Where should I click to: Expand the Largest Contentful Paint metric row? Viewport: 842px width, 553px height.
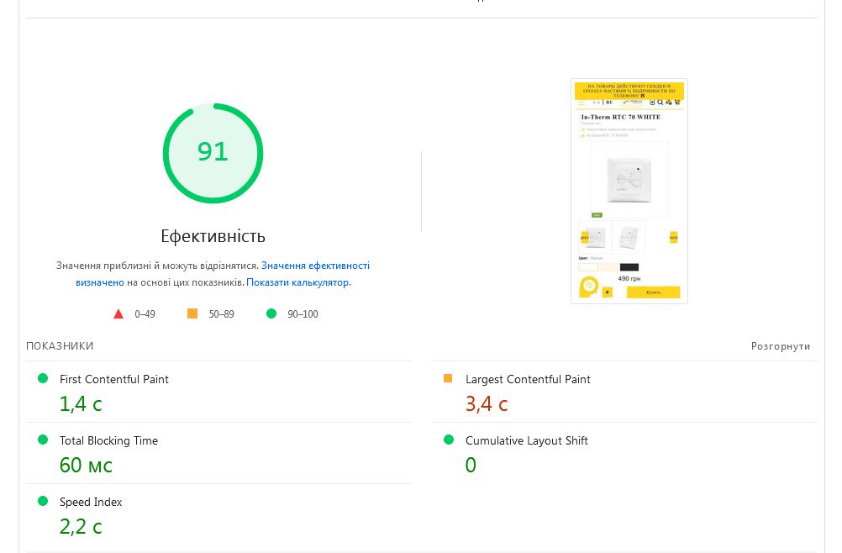pyautogui.click(x=528, y=380)
